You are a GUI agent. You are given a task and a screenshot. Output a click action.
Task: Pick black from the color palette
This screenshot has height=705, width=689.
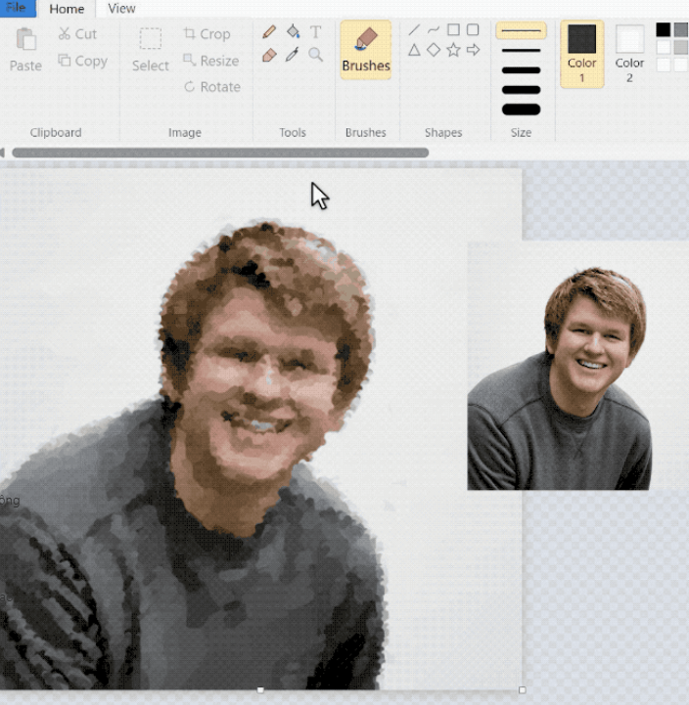coord(663,29)
